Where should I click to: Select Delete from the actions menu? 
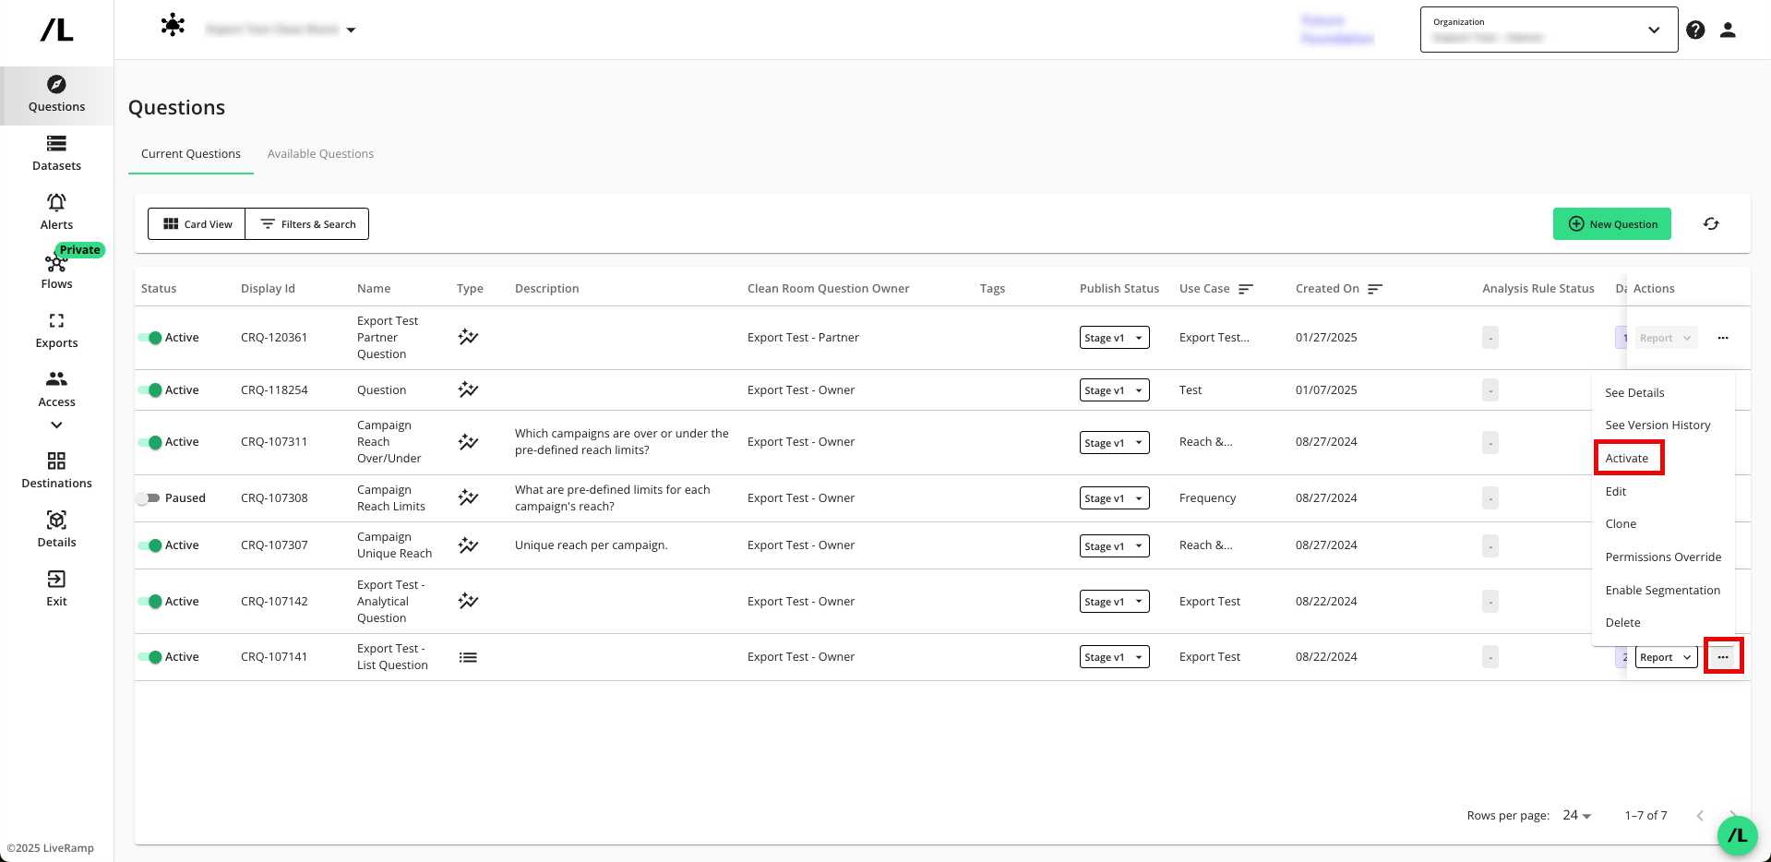coord(1622,623)
